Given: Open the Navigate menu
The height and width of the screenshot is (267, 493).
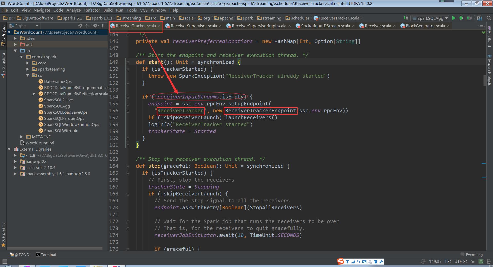Looking at the screenshot, I should [42, 10].
